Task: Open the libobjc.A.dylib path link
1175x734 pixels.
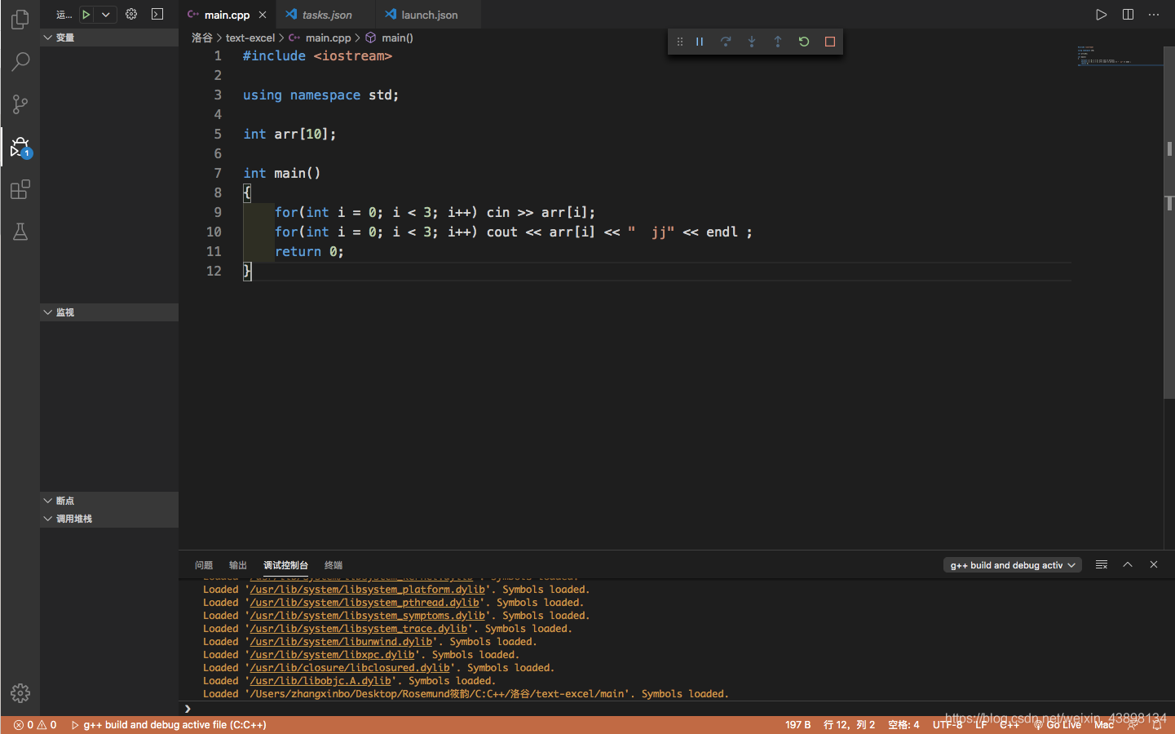Action: tap(320, 681)
